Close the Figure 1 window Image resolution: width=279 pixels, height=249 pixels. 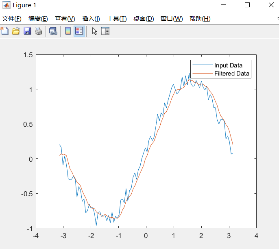click(x=271, y=5)
